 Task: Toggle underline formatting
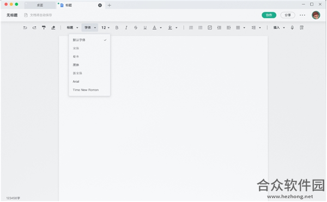point(145,27)
